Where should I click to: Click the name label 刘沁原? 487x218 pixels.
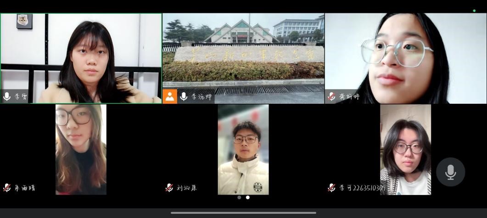[186, 188]
